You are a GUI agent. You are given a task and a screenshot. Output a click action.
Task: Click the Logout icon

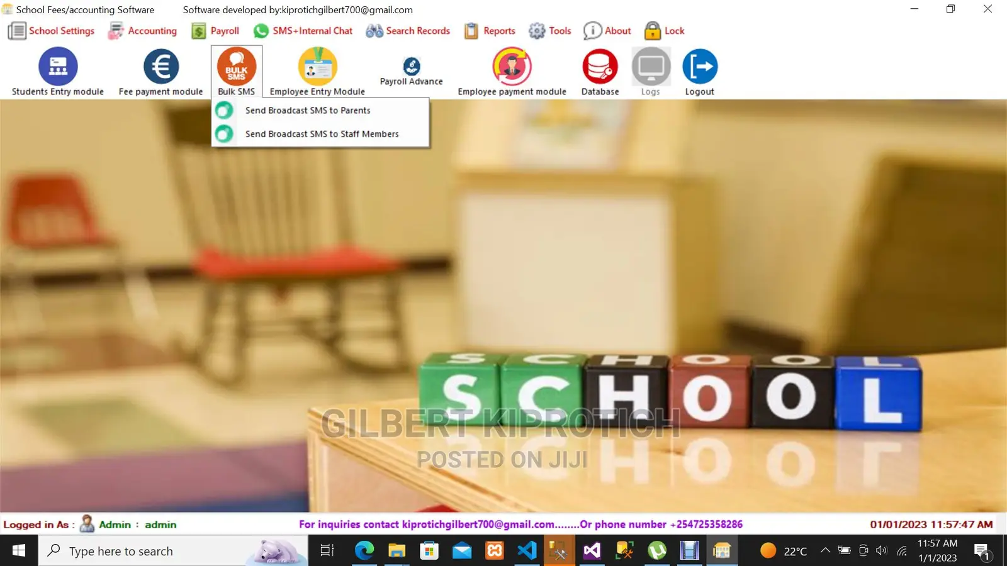[x=700, y=66]
